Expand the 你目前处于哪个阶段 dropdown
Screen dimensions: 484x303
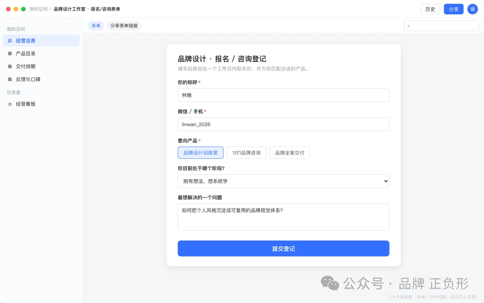coord(283,181)
